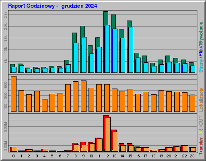
Task: Click the chart title 'Raport Godzinowy - grudzień 2024'
Action: click(x=52, y=6)
